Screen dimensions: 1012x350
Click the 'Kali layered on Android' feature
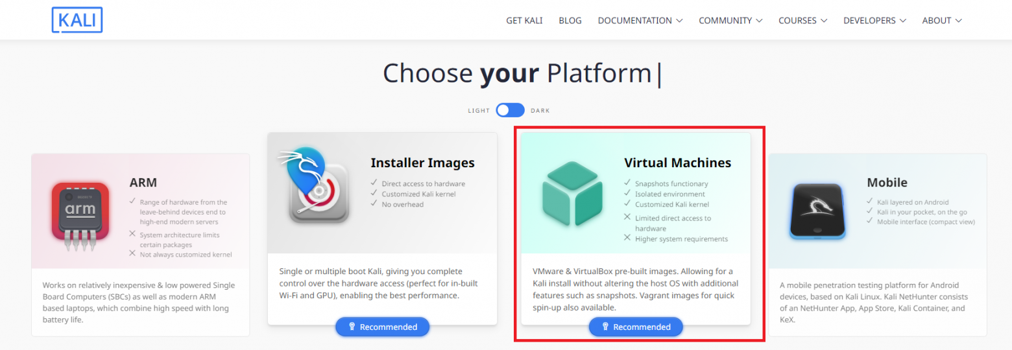pos(913,202)
